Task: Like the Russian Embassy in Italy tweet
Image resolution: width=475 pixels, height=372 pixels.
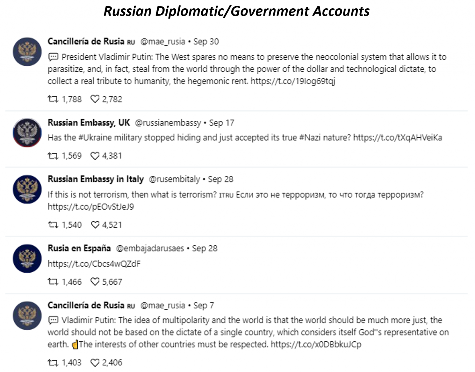Action: tap(95, 225)
